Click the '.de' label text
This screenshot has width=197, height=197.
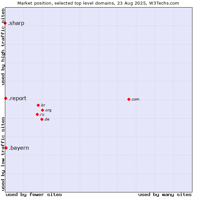pyautogui.click(x=47, y=120)
